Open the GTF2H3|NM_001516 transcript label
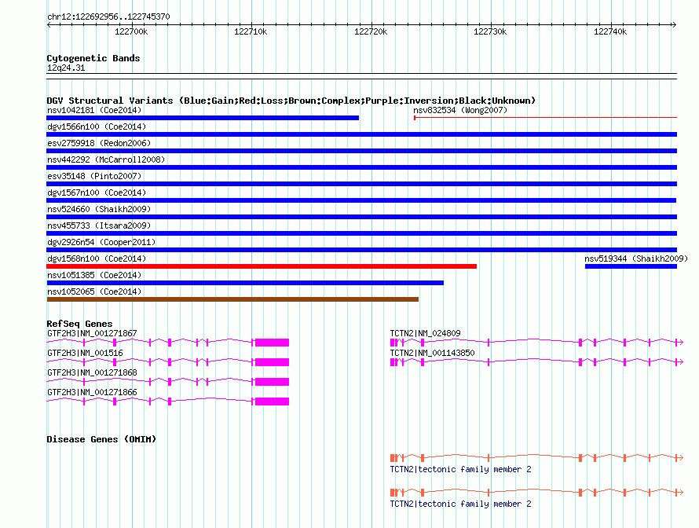Image resolution: width=699 pixels, height=528 pixels. [x=85, y=353]
